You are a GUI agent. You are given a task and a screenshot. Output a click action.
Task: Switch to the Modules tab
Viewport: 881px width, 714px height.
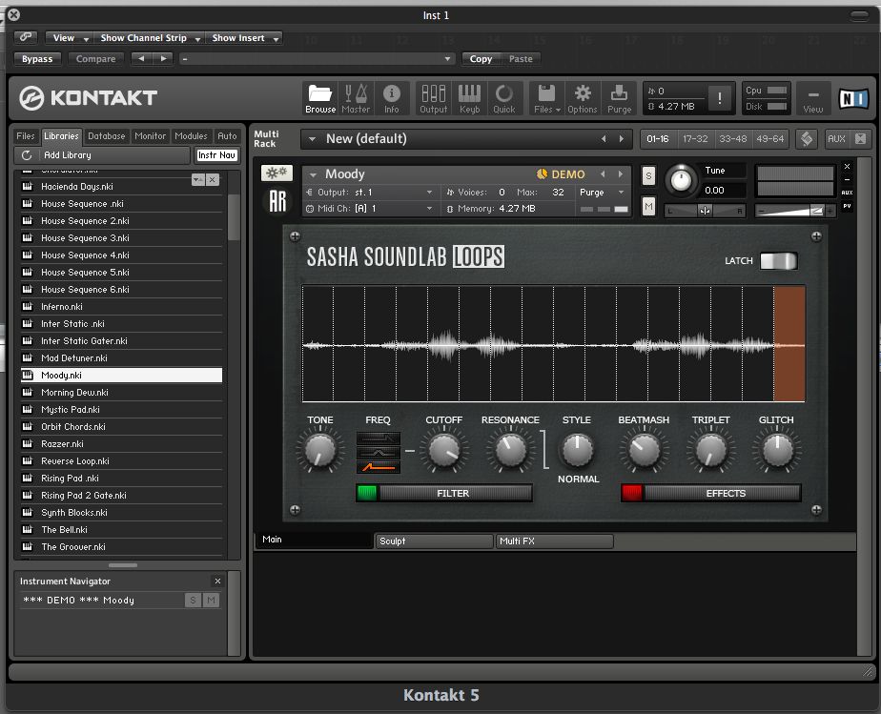pyautogui.click(x=191, y=136)
